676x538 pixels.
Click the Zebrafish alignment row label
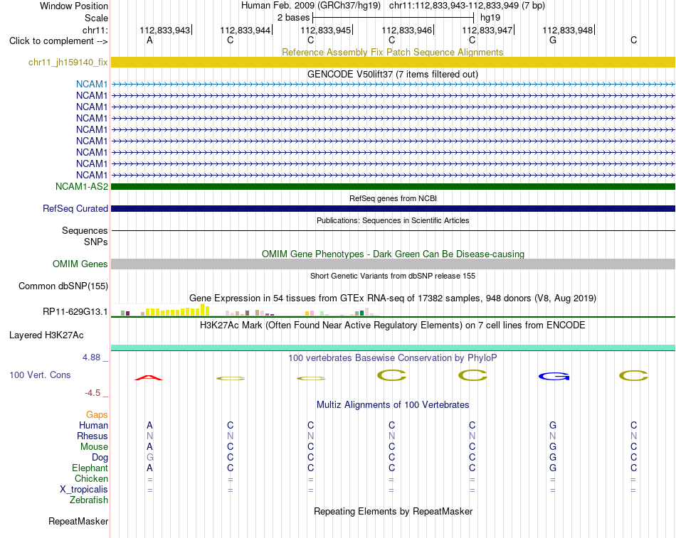click(x=89, y=500)
